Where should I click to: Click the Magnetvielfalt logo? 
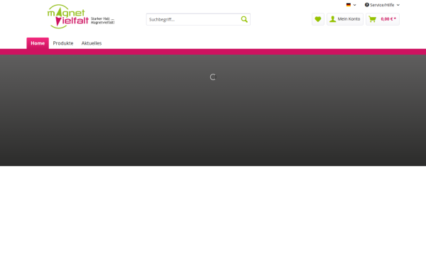[81, 16]
